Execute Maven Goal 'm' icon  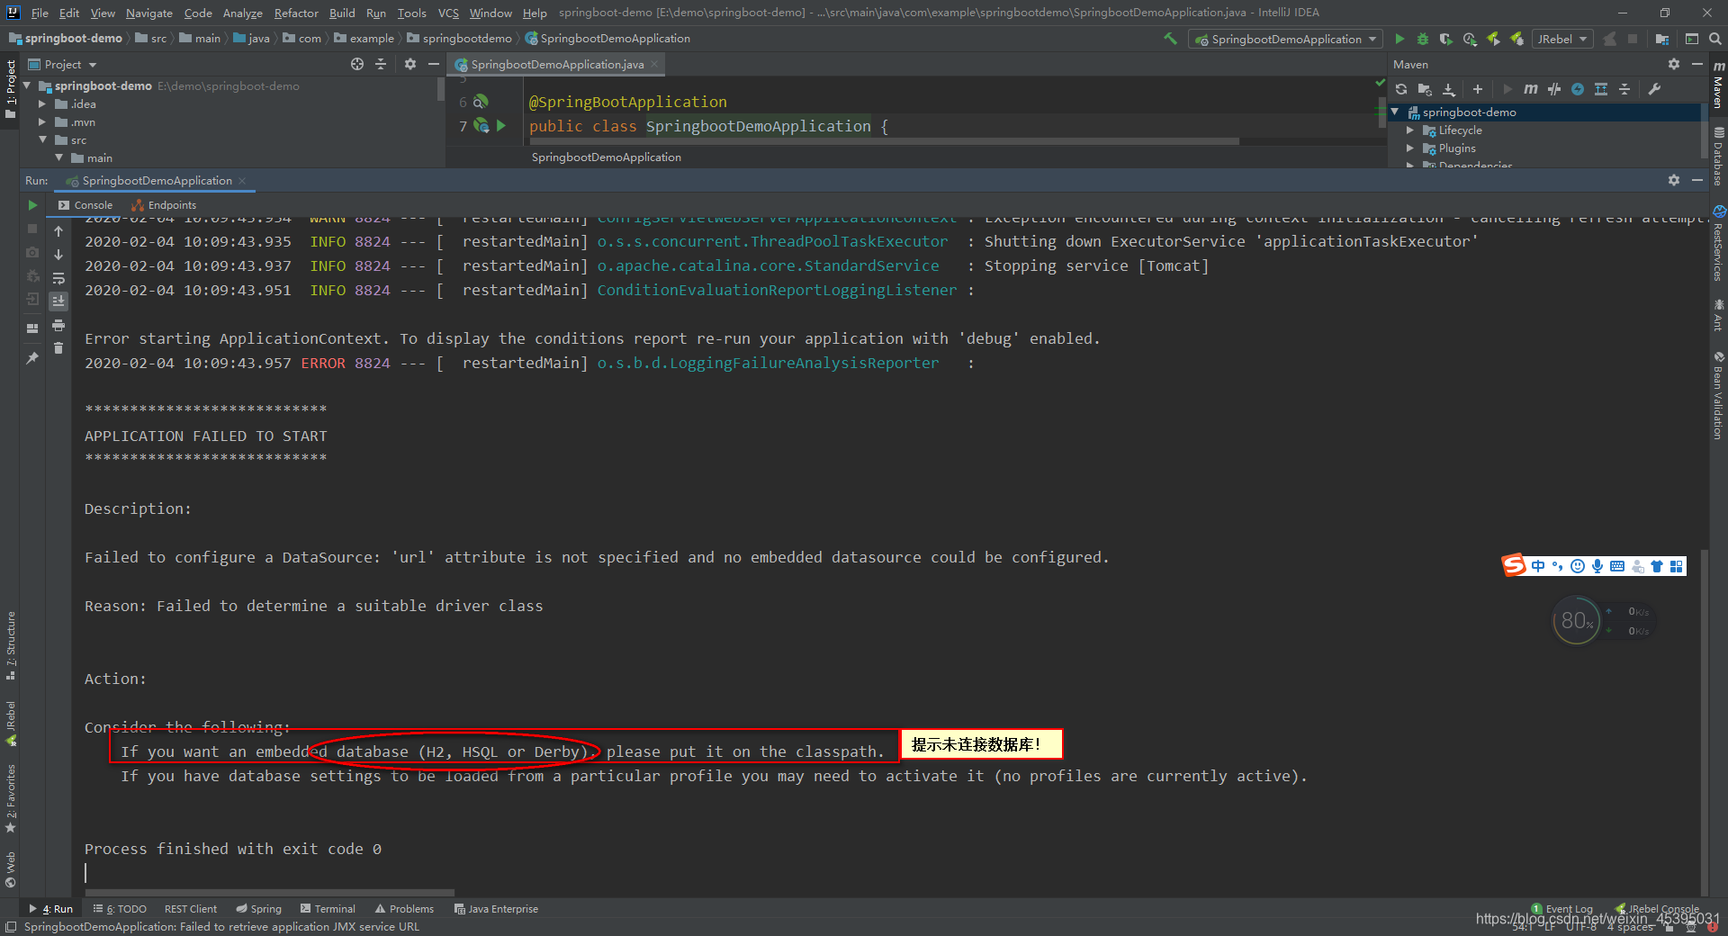(1530, 89)
